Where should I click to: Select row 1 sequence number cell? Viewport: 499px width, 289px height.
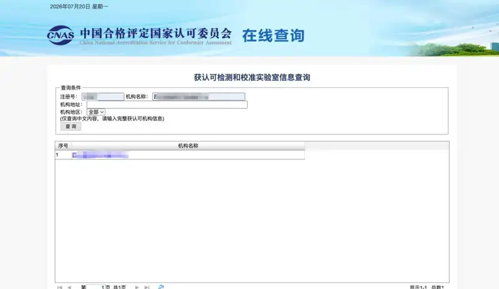pos(64,155)
